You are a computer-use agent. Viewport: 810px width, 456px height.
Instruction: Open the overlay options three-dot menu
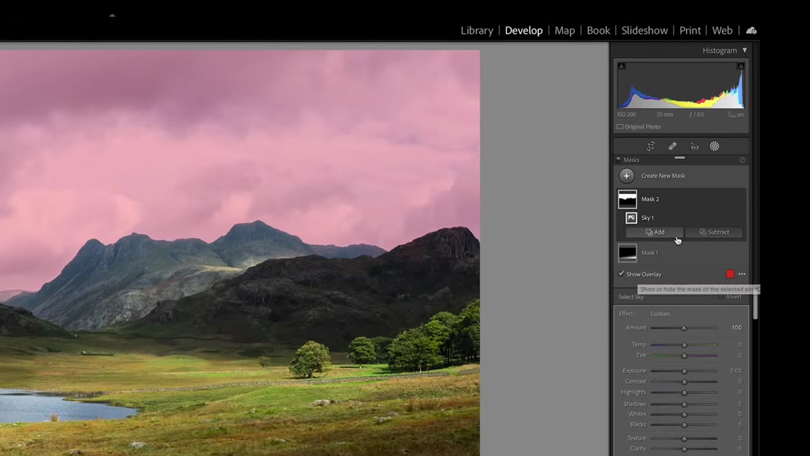pyautogui.click(x=742, y=274)
